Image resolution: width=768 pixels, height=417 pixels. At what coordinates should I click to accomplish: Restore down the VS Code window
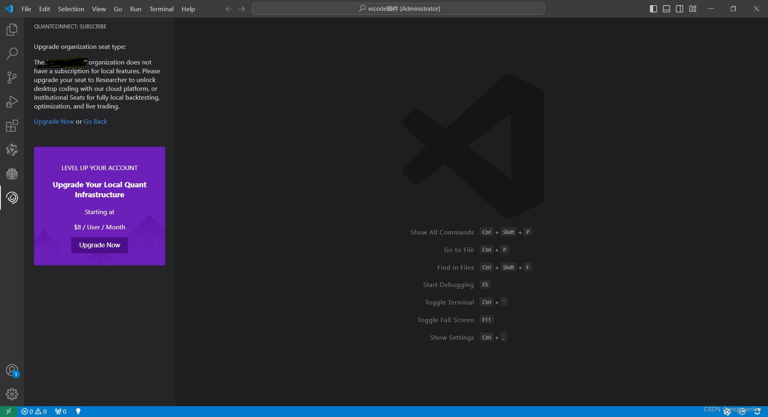733,9
